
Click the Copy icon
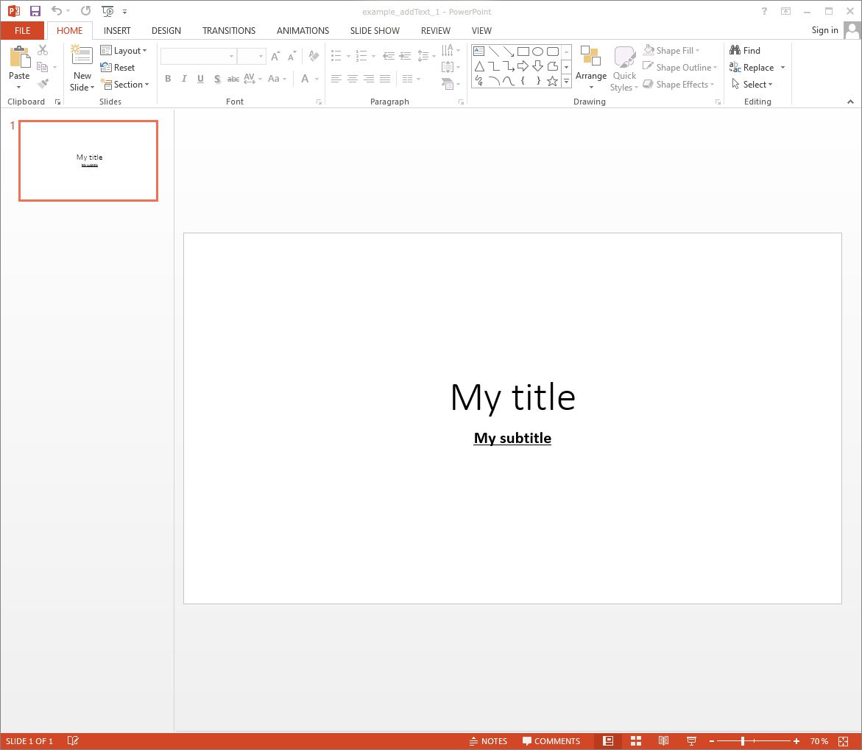pos(43,67)
